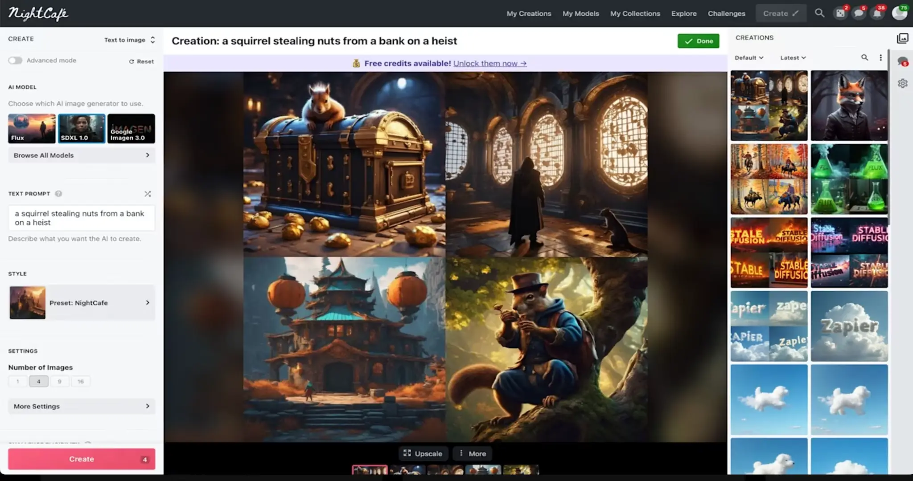Choose the SDXL 1.0 AI model

click(x=82, y=128)
